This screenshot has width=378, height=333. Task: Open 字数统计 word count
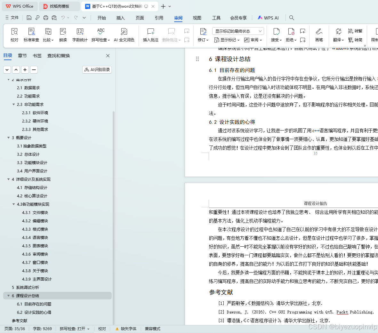coord(80,35)
